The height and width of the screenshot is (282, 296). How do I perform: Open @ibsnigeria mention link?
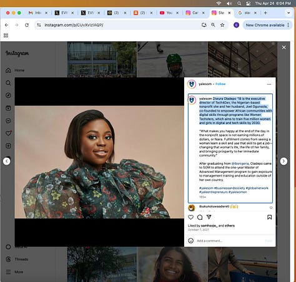240,163
